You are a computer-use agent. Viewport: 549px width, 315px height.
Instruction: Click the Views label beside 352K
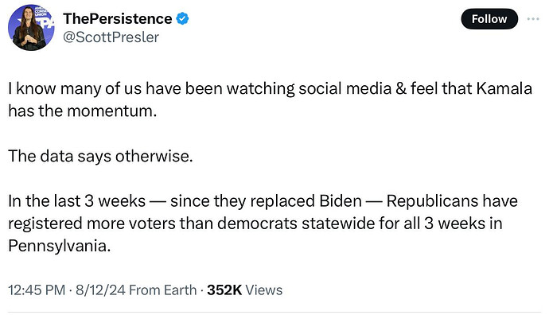[x=263, y=290]
